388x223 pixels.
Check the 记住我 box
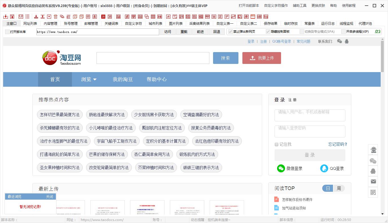pyautogui.click(x=277, y=144)
